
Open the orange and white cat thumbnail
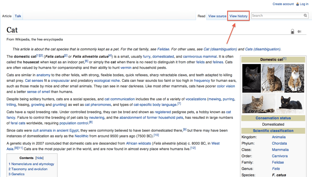coord(294,78)
